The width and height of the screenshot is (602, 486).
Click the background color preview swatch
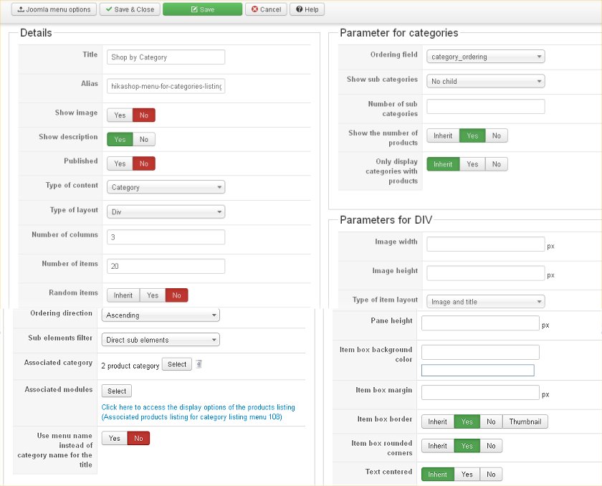pos(478,370)
